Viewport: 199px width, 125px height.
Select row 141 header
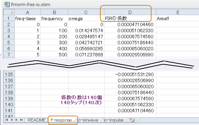pyautogui.click(x=9, y=110)
